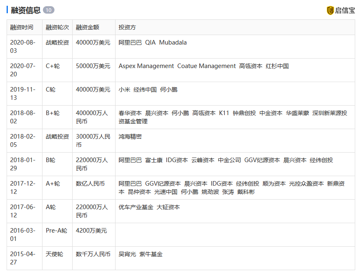The height and width of the screenshot is (278, 361).
Task: Open 紫牛基金 investor link
Action: point(151,254)
